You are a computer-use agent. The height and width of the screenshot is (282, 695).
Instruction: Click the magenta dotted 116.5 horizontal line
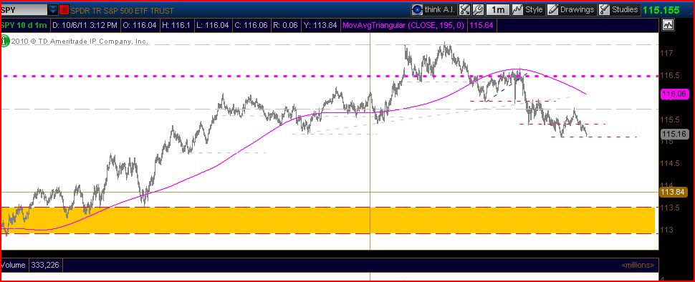coord(328,76)
